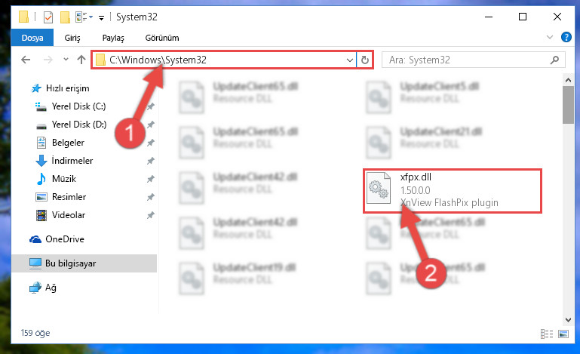Click the search magnifier icon

[x=554, y=60]
